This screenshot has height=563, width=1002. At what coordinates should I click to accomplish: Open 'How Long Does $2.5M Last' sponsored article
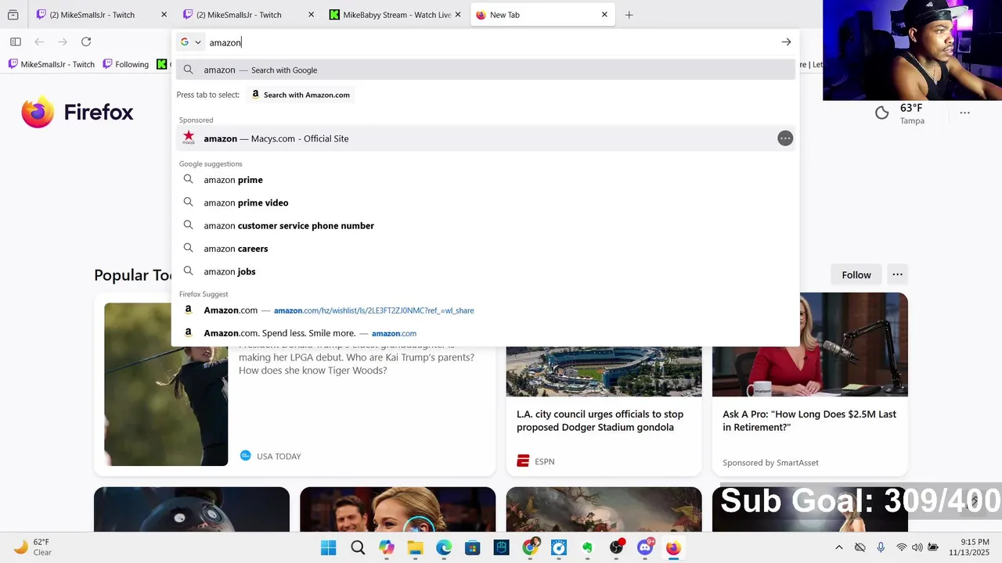click(x=809, y=421)
